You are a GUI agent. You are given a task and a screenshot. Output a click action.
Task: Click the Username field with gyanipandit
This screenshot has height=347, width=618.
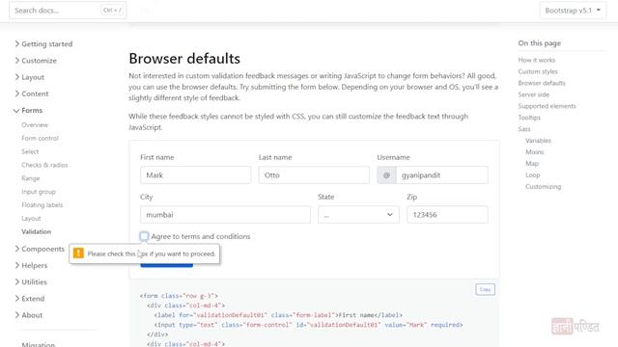(x=442, y=175)
